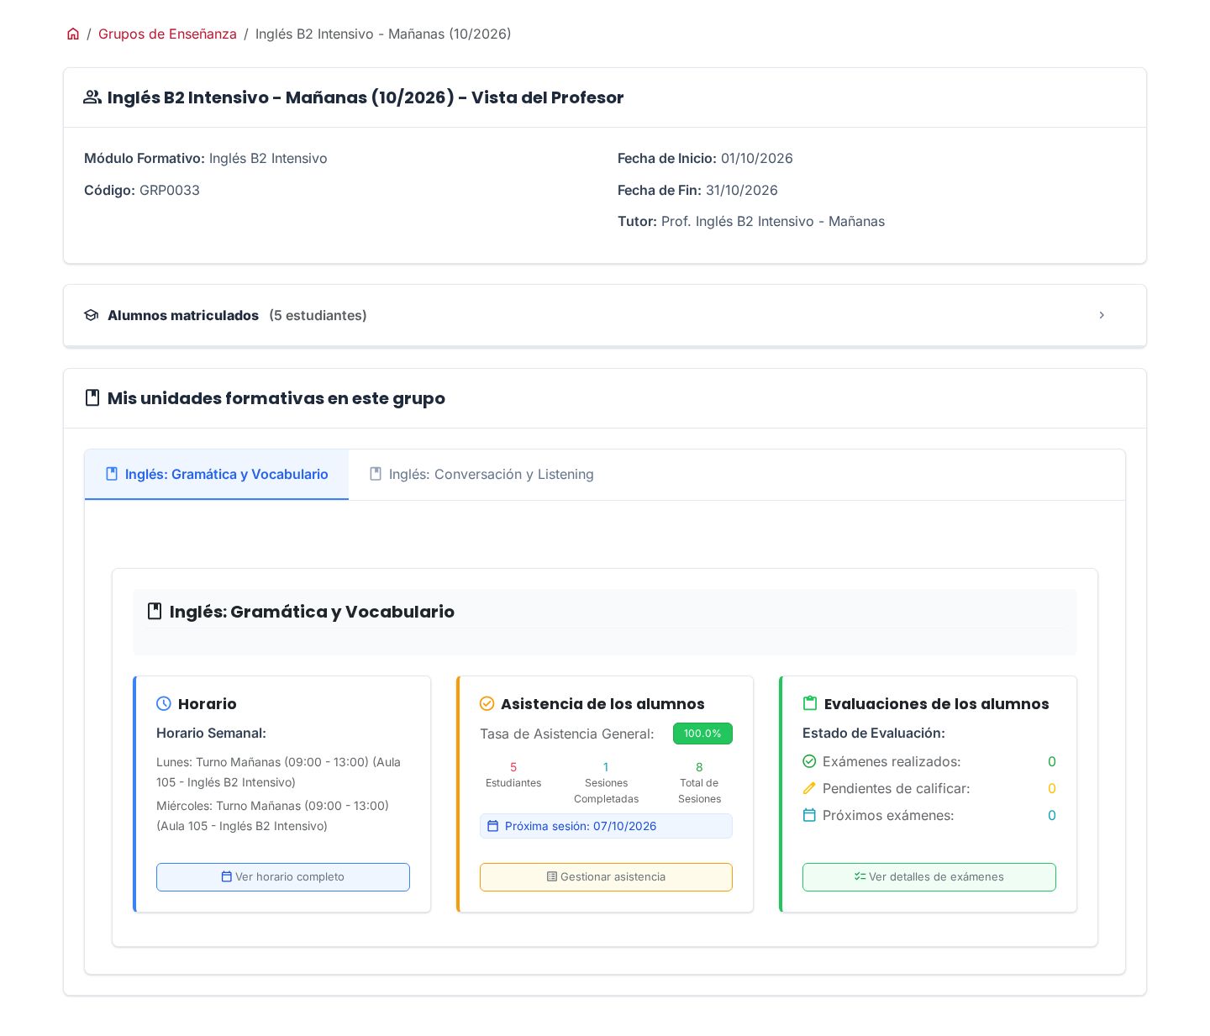Image resolution: width=1210 pixels, height=1036 pixels.
Task: Click the '5' Estudiantes count
Action: click(x=513, y=767)
